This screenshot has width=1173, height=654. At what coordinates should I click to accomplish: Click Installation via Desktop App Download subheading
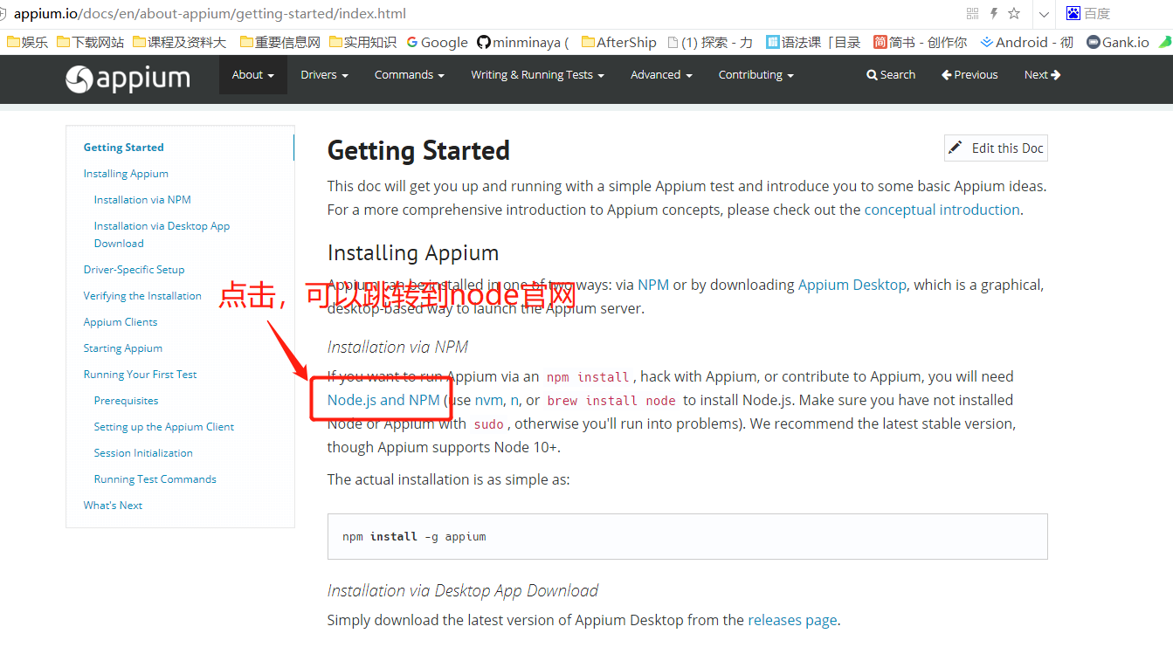463,590
